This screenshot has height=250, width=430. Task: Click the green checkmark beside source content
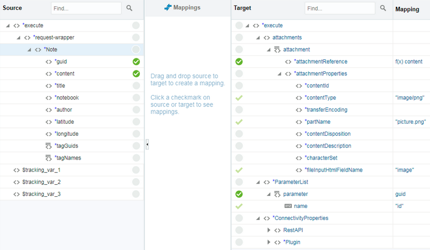pyautogui.click(x=136, y=74)
